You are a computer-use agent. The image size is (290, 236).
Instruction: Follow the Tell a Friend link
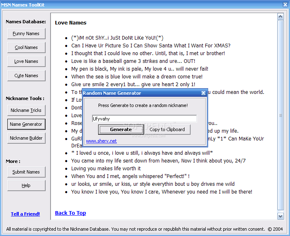tap(25, 214)
